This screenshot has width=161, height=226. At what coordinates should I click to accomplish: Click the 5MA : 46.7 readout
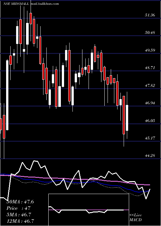(19, 215)
